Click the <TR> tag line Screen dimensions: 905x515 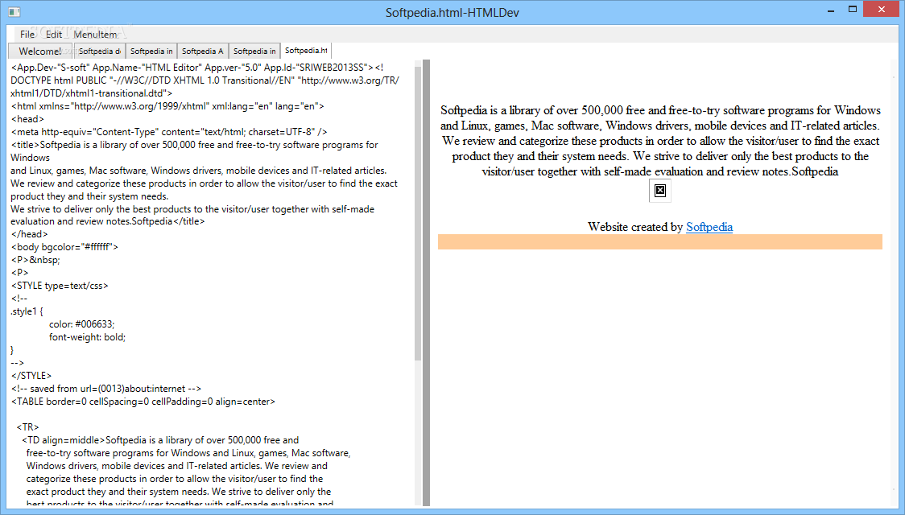click(x=27, y=427)
